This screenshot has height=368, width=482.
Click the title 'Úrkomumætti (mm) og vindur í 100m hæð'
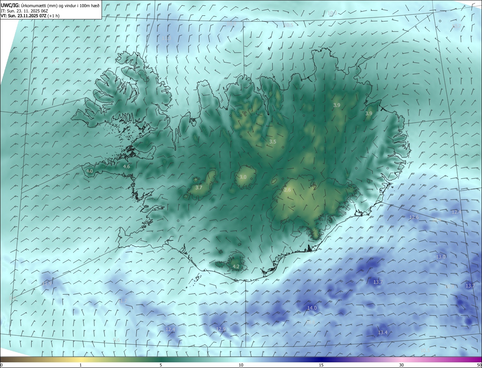(x=60, y=6)
